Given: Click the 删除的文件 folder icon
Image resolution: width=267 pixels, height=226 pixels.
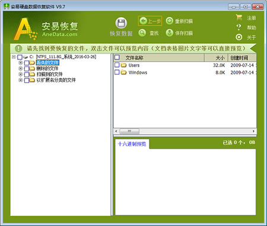Looking at the screenshot, I should pyautogui.click(x=32, y=68).
